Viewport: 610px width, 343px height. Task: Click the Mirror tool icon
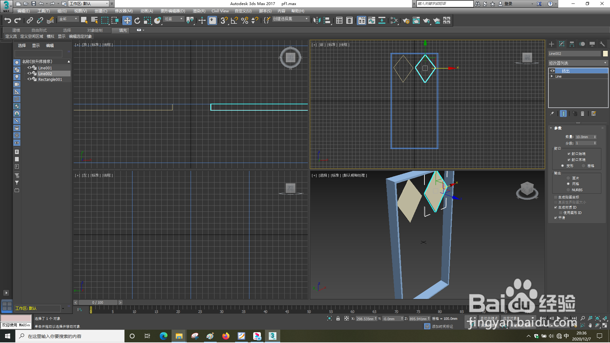pyautogui.click(x=317, y=21)
